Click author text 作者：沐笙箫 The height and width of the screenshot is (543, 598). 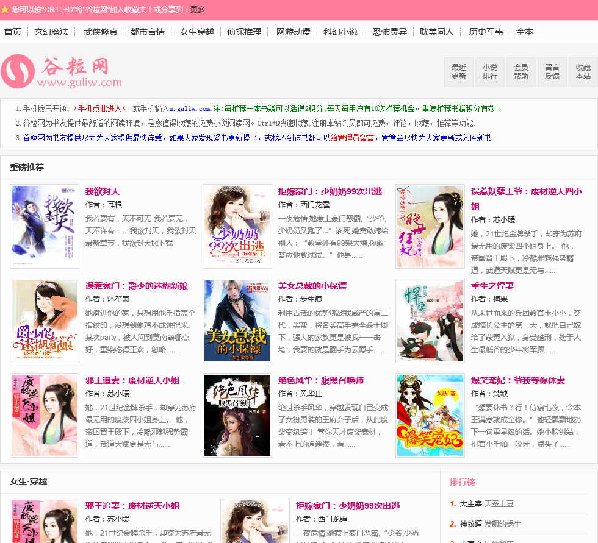(107, 299)
